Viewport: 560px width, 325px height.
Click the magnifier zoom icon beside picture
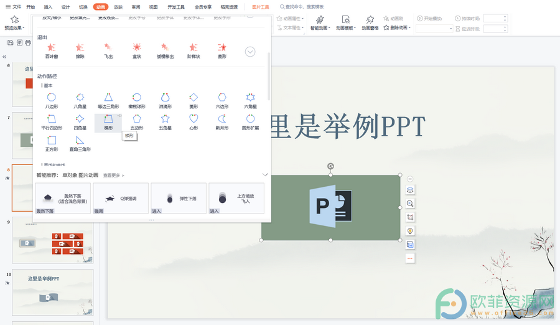click(x=410, y=204)
